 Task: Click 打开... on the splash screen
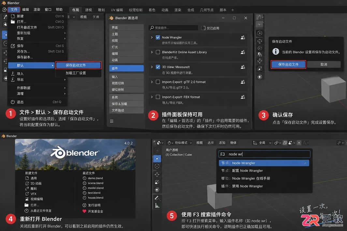coord(32,205)
